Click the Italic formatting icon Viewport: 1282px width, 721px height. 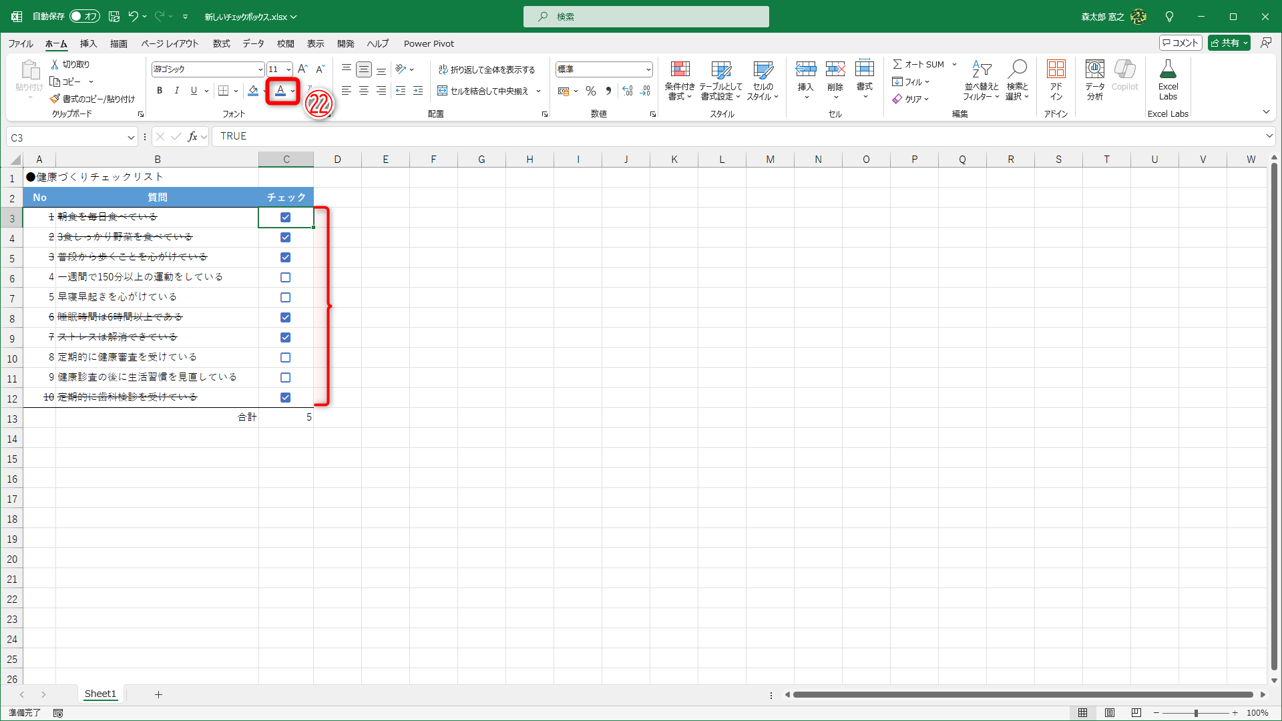coord(177,91)
